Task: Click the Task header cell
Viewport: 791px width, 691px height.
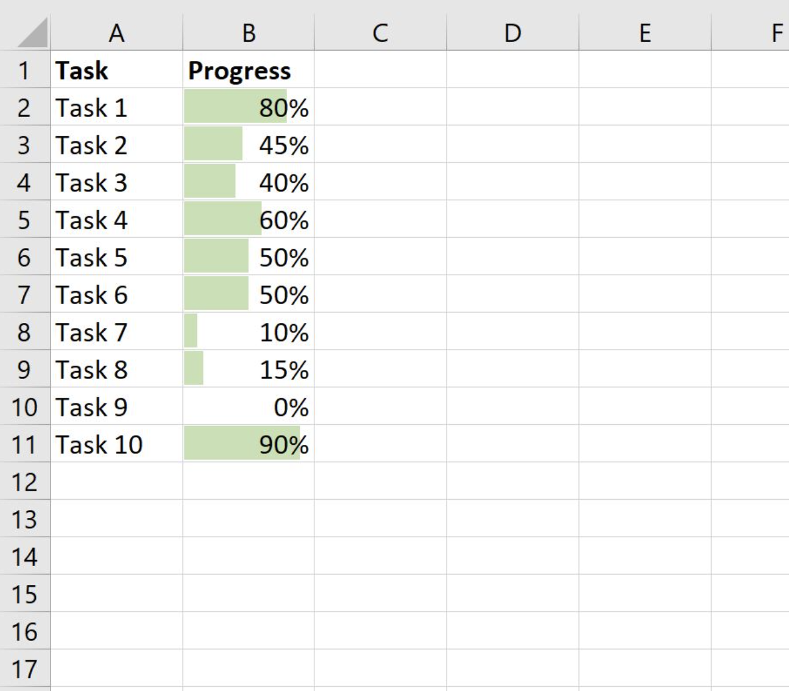Action: pos(116,71)
